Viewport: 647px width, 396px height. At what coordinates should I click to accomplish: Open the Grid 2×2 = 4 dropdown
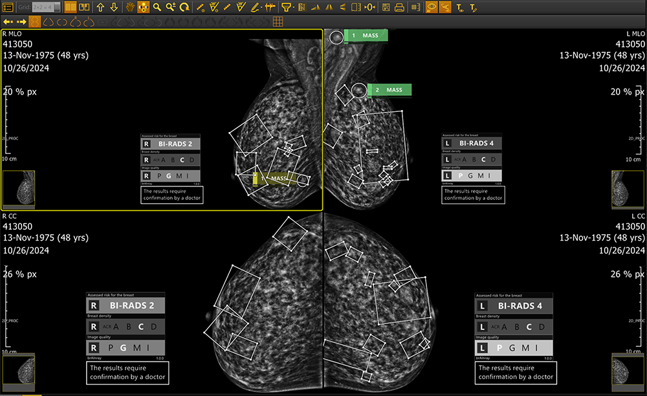coord(47,7)
